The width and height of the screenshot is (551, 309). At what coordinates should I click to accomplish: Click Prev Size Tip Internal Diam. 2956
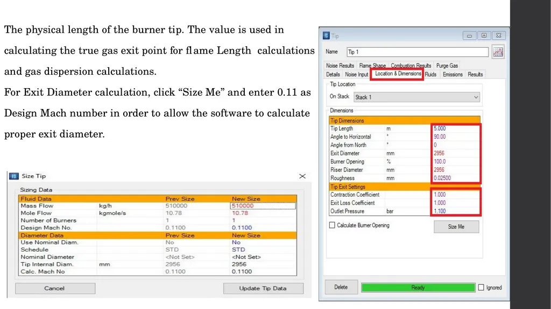[x=173, y=264]
